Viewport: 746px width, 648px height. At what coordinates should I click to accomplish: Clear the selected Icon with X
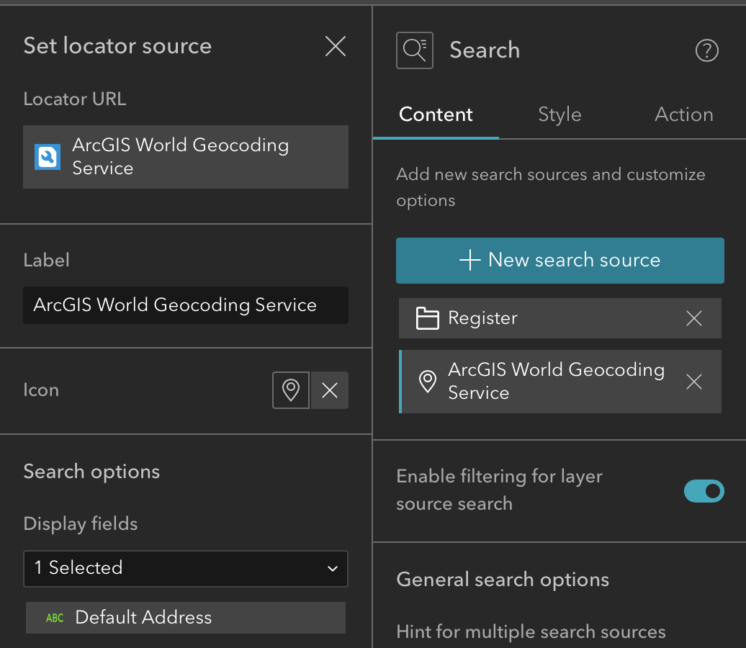point(330,390)
